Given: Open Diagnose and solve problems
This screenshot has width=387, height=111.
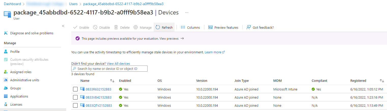Looking at the screenshot, I should pos(32,33).
